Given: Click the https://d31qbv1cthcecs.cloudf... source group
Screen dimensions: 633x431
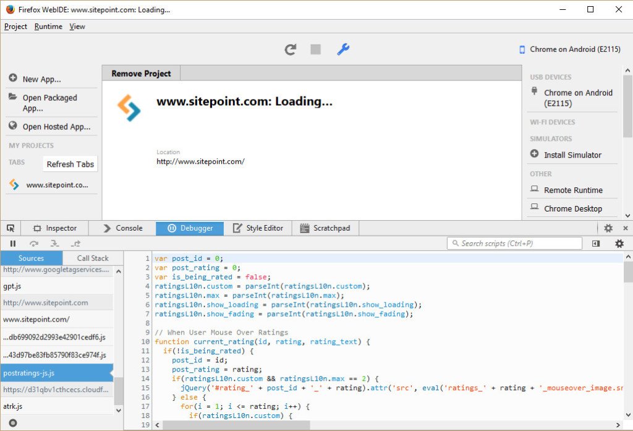Looking at the screenshot, I should pos(57,390).
